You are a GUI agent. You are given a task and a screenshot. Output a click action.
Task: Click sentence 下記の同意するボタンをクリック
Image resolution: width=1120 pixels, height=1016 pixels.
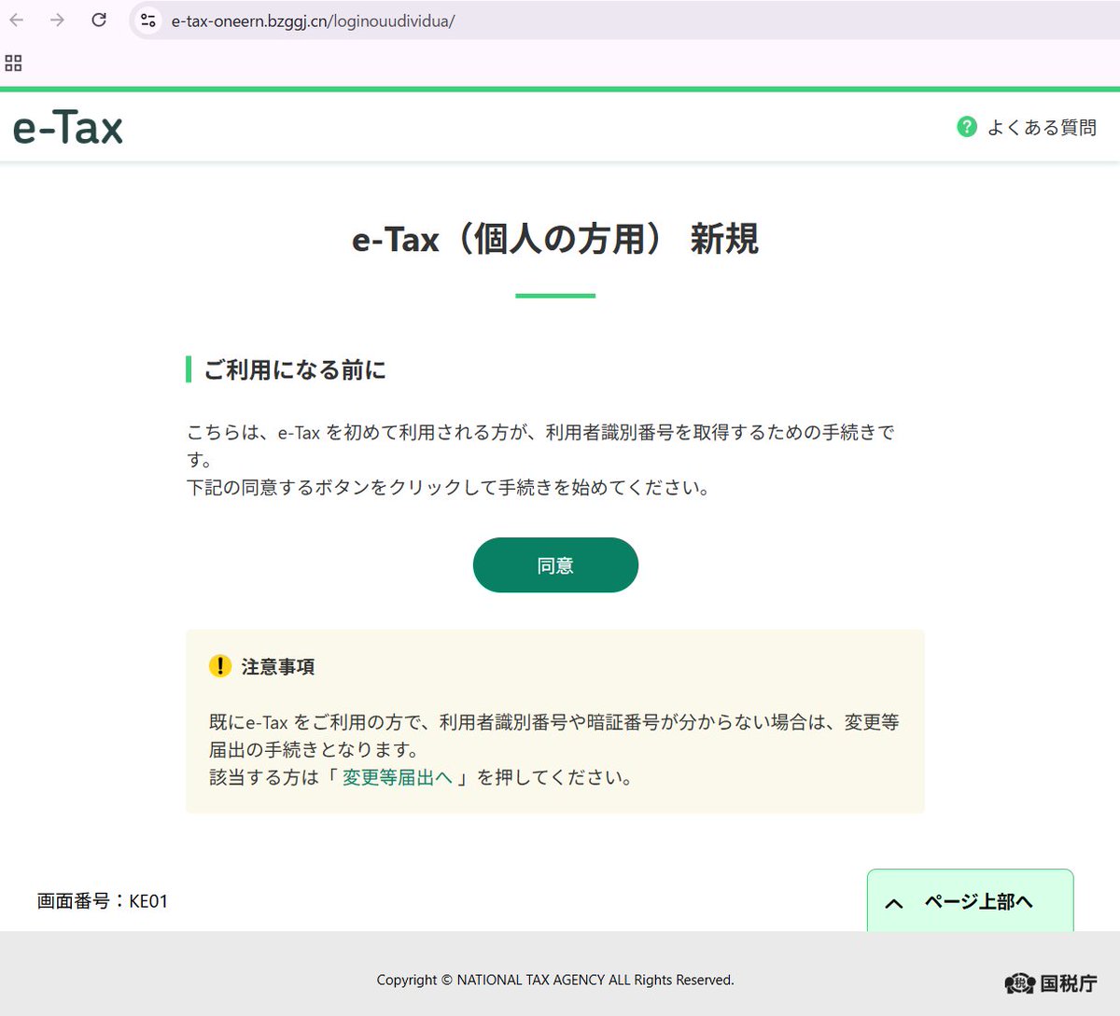449,487
